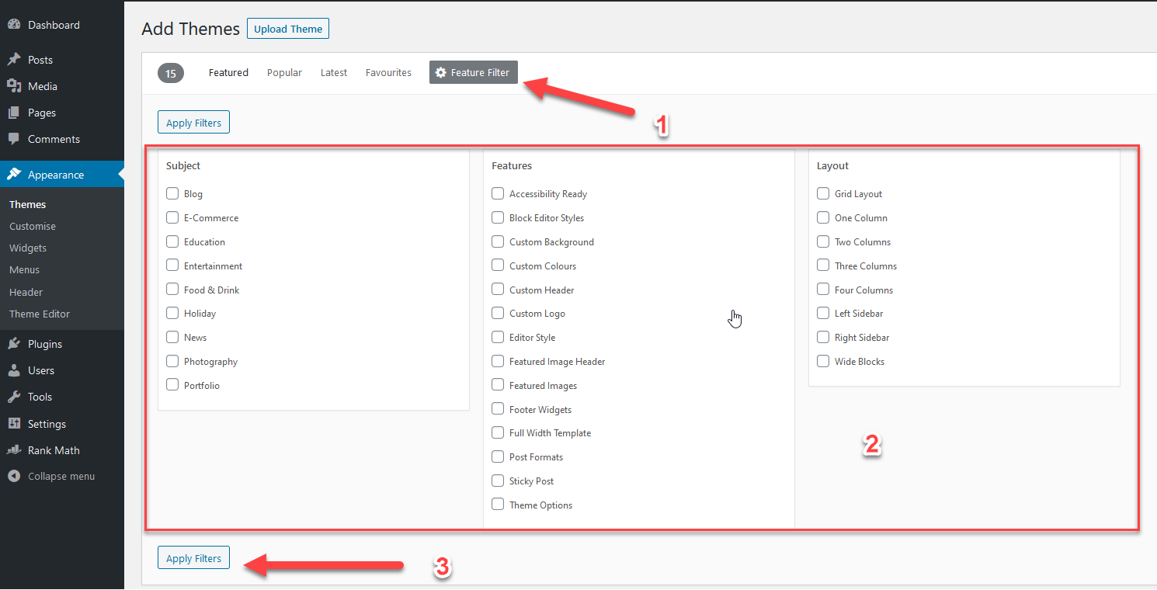
Task: Check the Portfolio checkbox
Action: 172,385
